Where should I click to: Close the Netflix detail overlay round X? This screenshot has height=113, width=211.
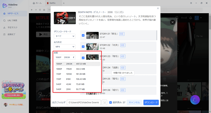coord(172,22)
